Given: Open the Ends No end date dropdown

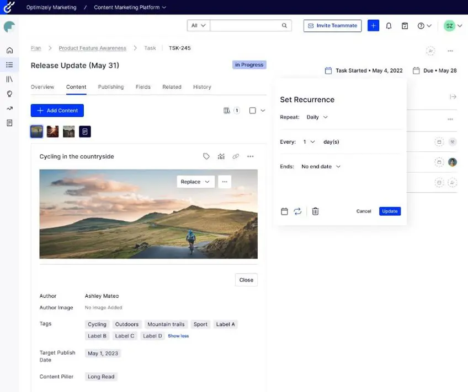Looking at the screenshot, I should click(x=321, y=166).
